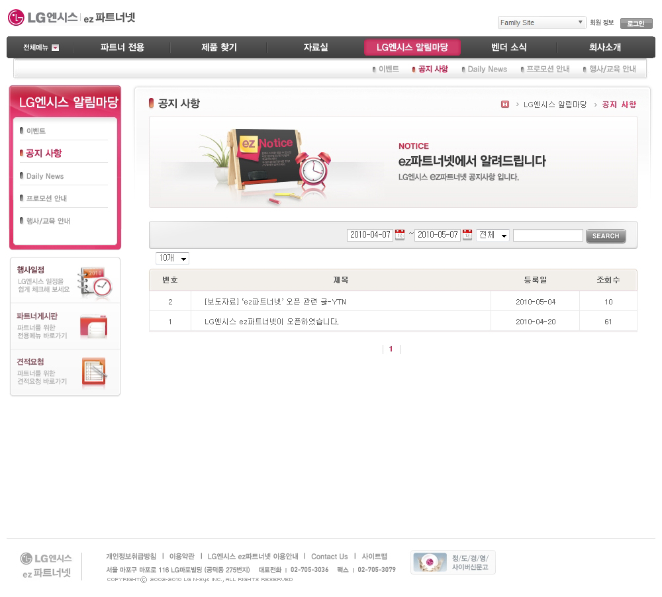Click the home icon in breadcrumb
This screenshot has width=662, height=597.
[x=505, y=105]
